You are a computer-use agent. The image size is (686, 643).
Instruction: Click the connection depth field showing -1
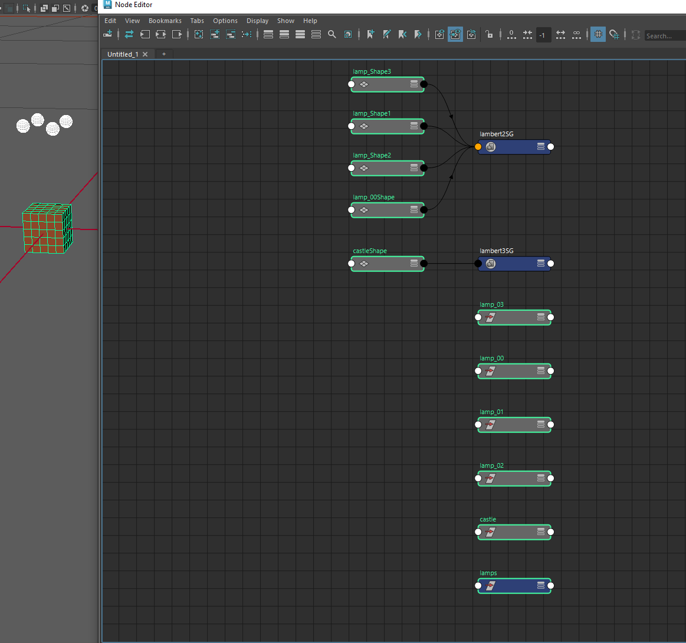point(543,35)
